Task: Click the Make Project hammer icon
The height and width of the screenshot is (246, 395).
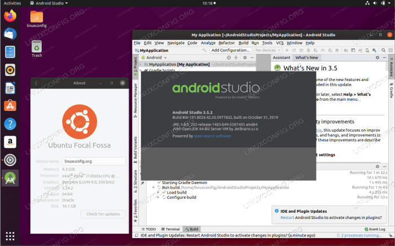Action: (x=204, y=50)
